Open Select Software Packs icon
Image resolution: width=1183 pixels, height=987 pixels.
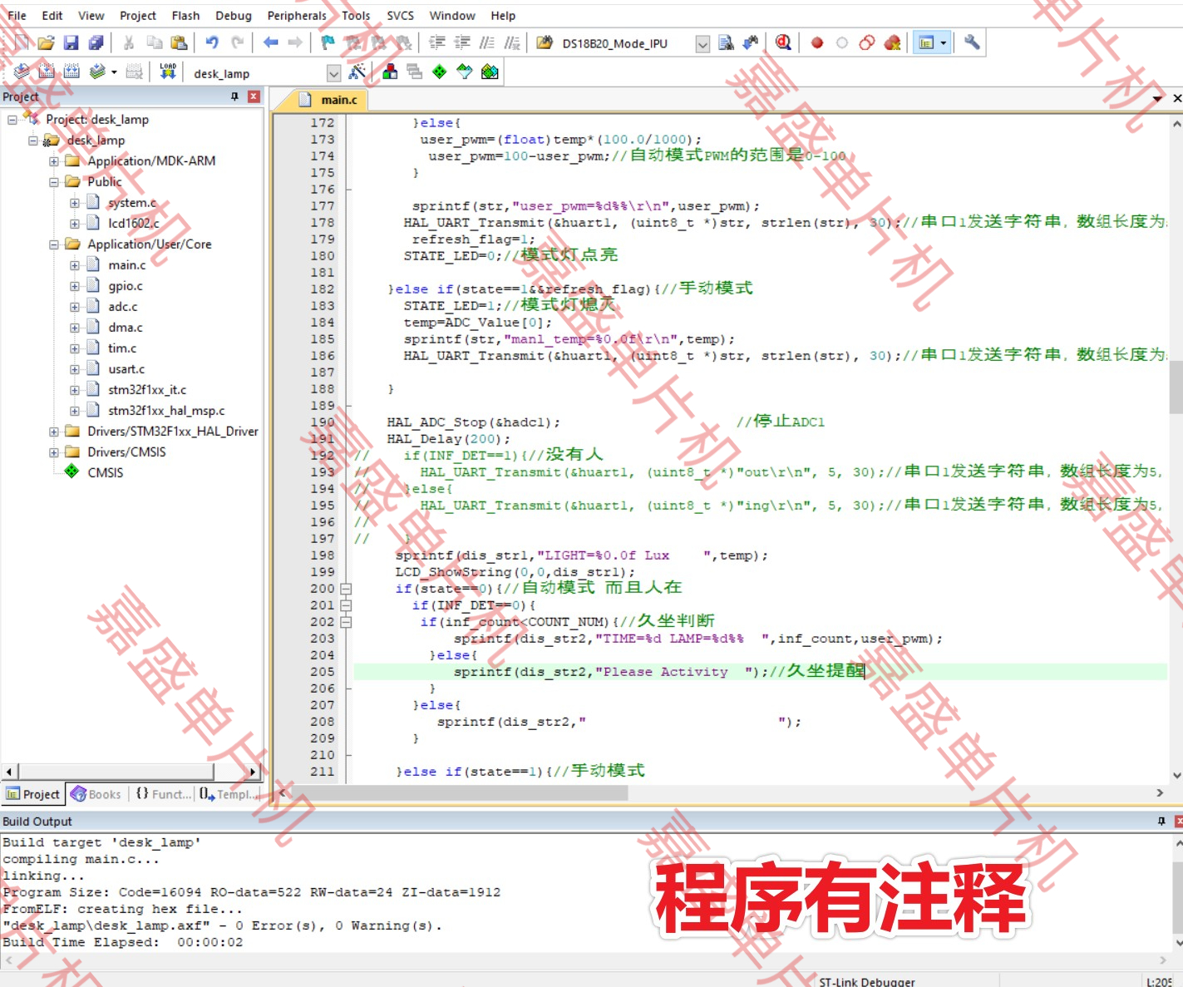coord(465,72)
